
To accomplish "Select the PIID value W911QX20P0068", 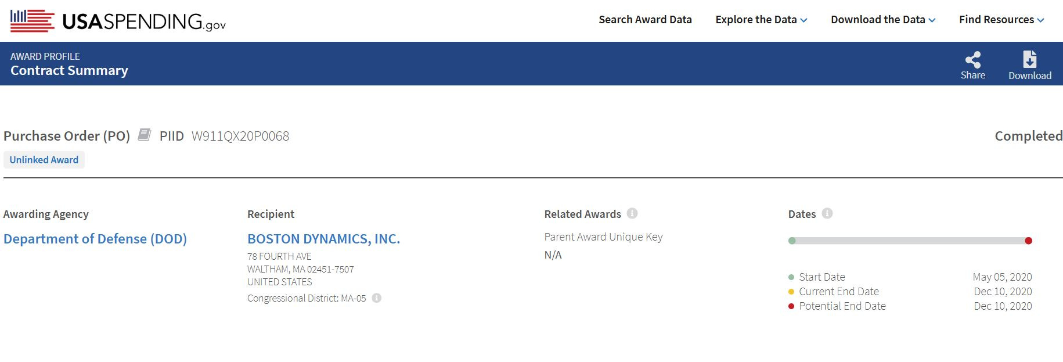I will click(x=240, y=136).
